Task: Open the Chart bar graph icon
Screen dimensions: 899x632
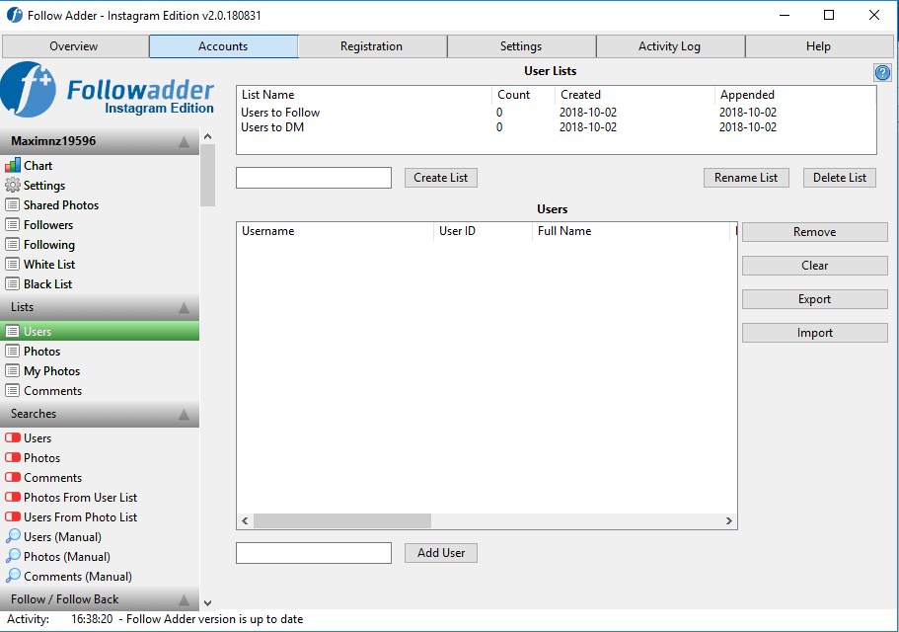Action: [x=13, y=166]
